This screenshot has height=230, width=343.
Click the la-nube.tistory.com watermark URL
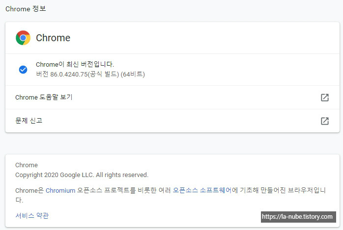[x=297, y=217]
